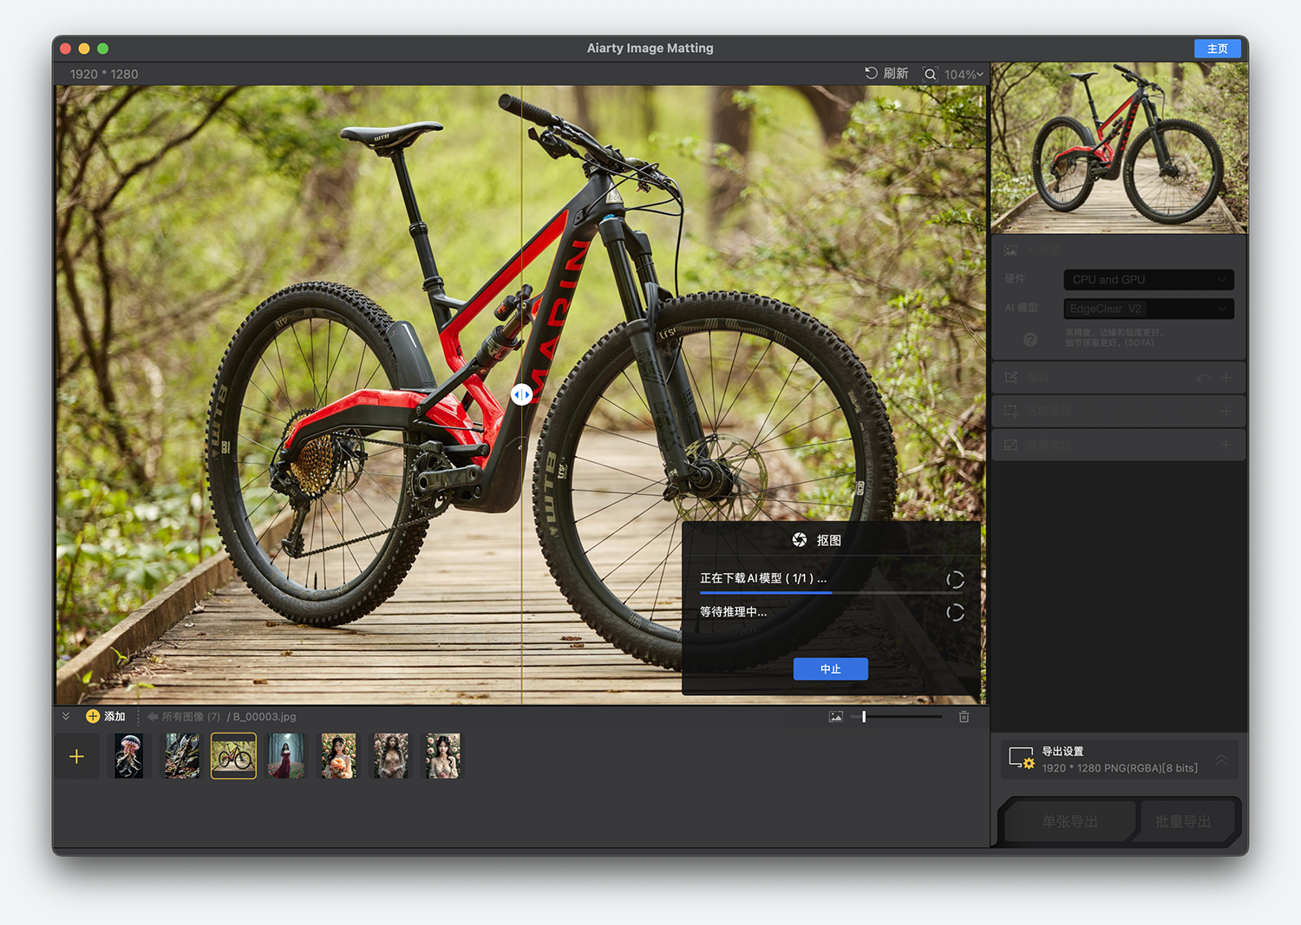Click the 区域选择 region selection icon
Screen dimensions: 1301x925
tap(1011, 411)
